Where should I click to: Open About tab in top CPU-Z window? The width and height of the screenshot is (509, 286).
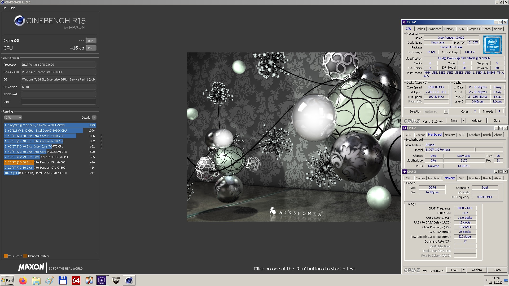[x=498, y=29]
